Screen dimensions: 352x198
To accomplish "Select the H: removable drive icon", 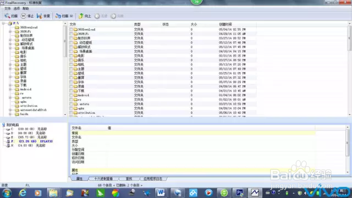I will click(x=8, y=145).
